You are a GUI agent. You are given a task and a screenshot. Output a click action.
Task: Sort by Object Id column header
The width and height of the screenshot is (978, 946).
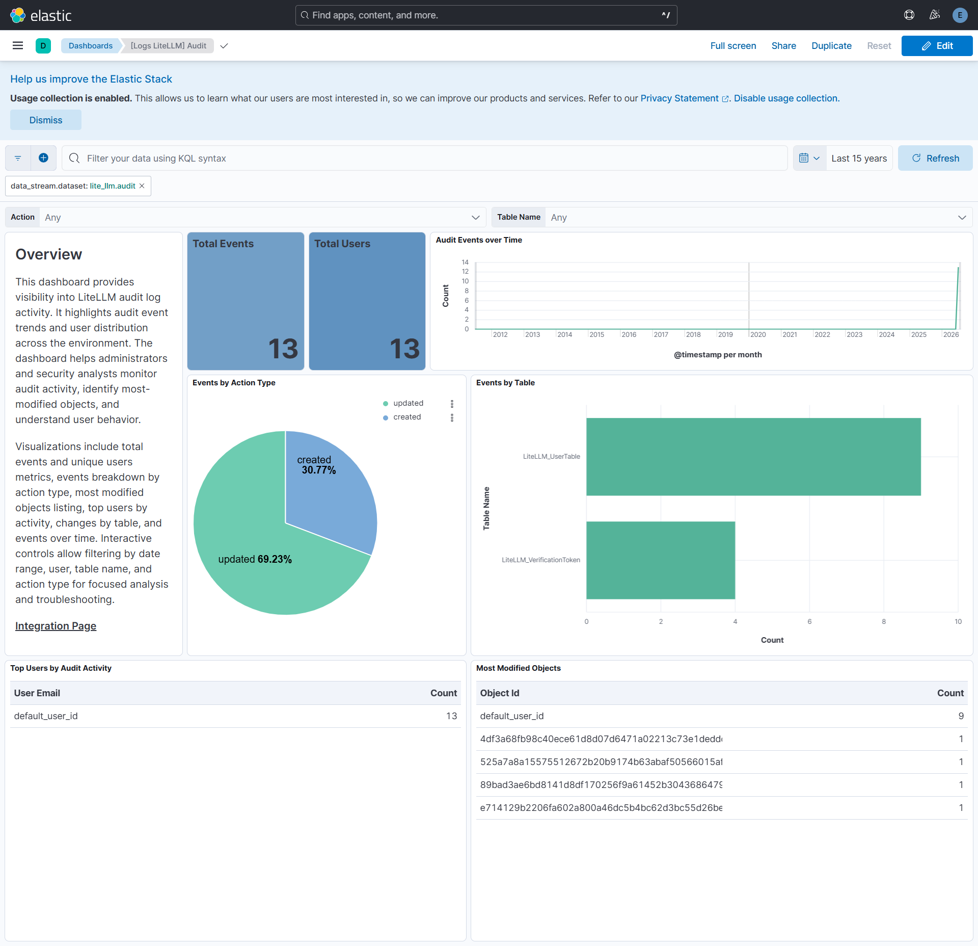click(x=499, y=693)
